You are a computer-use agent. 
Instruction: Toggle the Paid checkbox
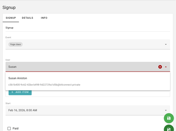pos(9,128)
